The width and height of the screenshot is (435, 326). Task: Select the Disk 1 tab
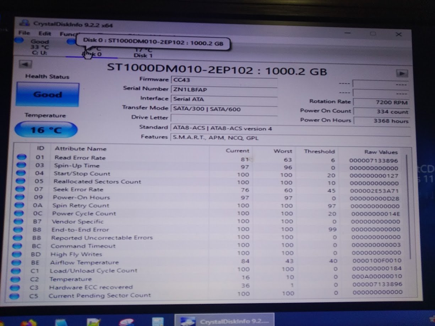click(143, 53)
